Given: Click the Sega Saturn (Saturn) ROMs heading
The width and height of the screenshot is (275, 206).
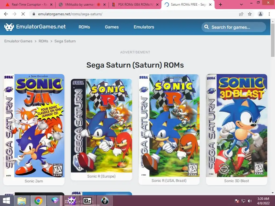Looking at the screenshot, I should coord(135,65).
